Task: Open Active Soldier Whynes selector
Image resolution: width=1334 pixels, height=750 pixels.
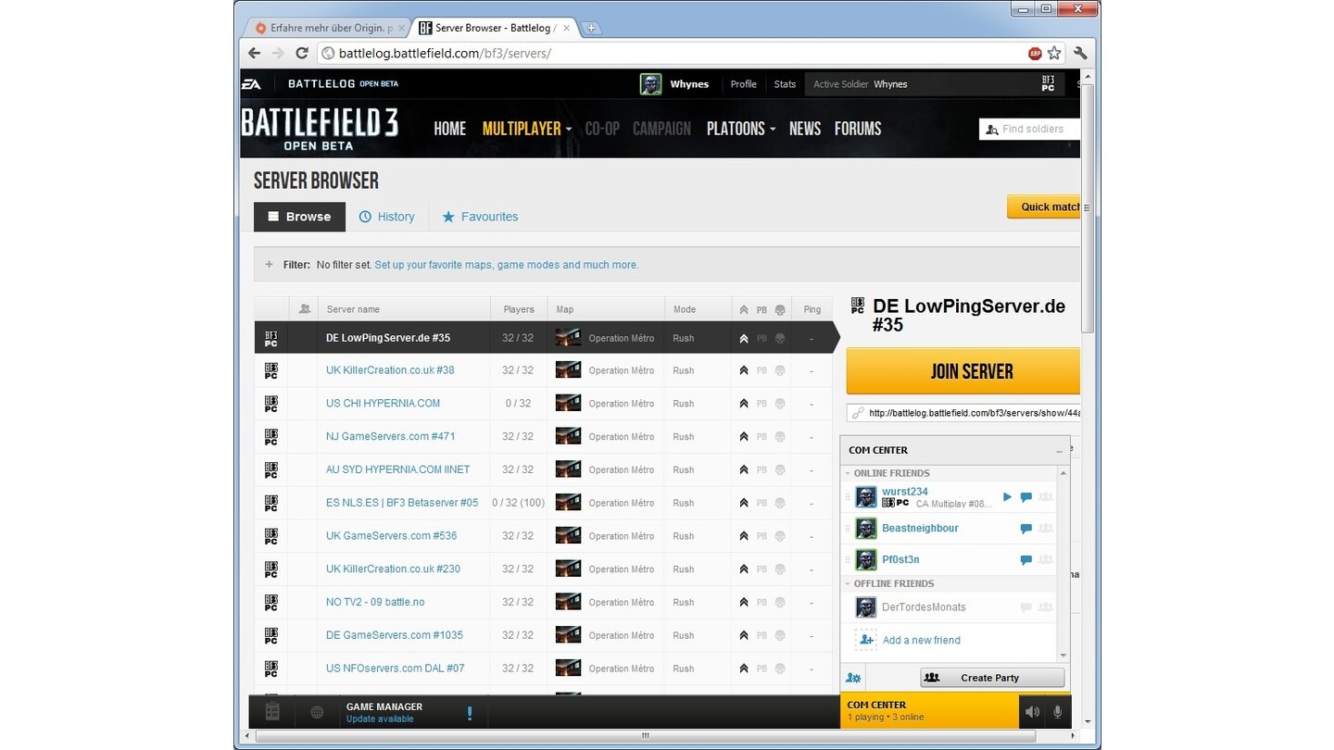Action: click(936, 84)
